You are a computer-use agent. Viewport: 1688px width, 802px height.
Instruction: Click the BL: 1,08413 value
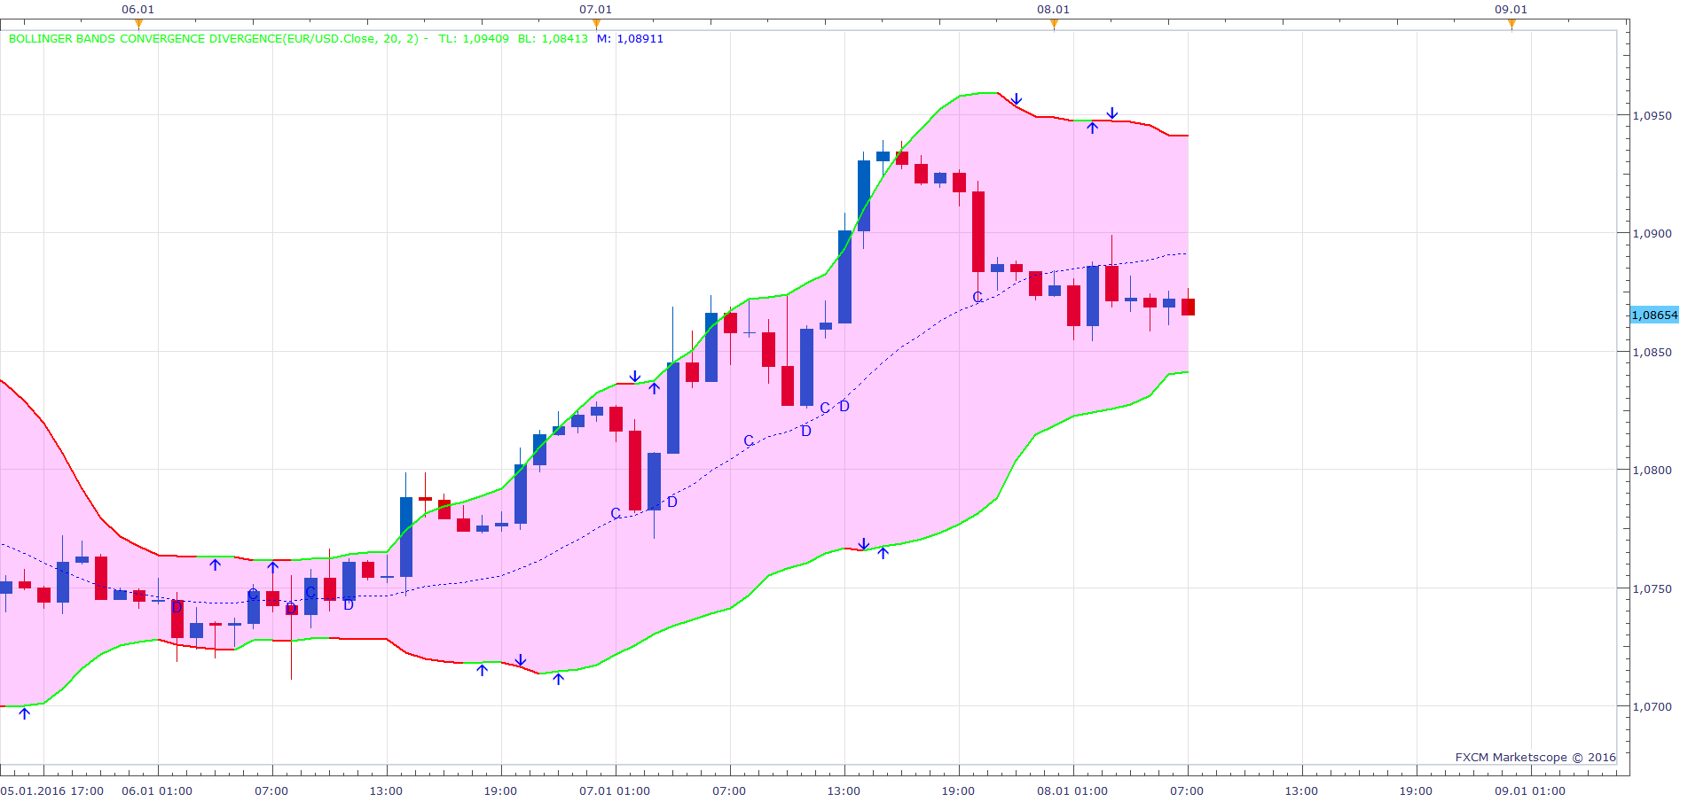(x=553, y=39)
